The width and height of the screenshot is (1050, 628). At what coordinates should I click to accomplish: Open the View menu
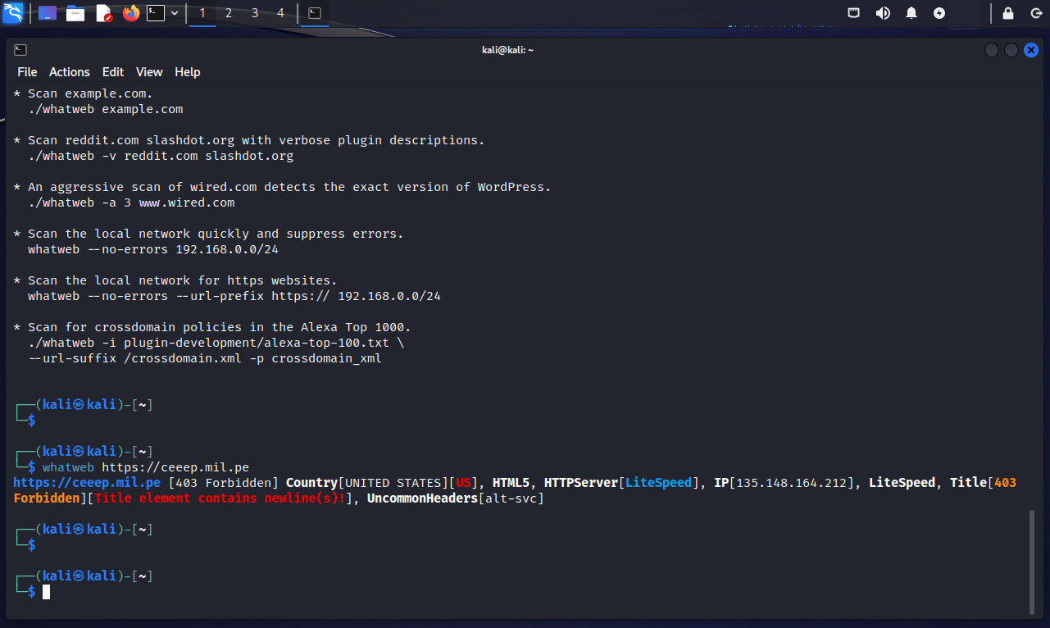[149, 72]
